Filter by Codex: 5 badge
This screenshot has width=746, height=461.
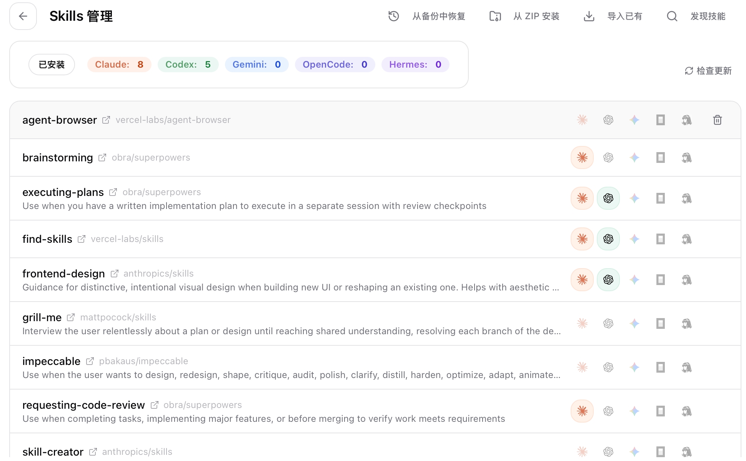point(188,65)
